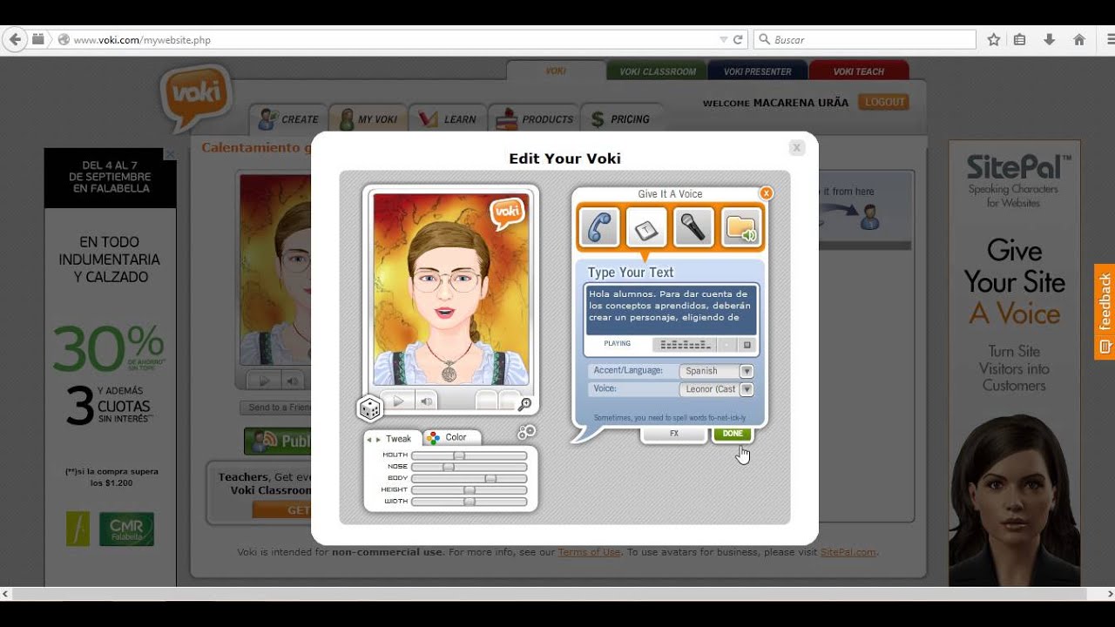Click the Buscar search field

(x=865, y=39)
